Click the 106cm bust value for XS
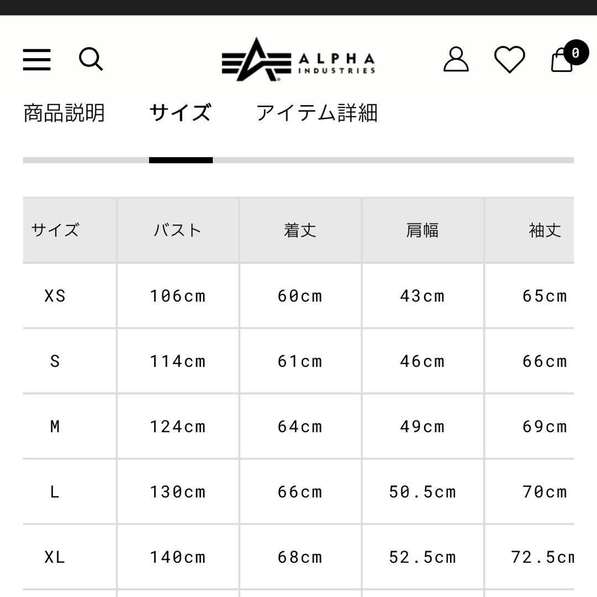 178,296
